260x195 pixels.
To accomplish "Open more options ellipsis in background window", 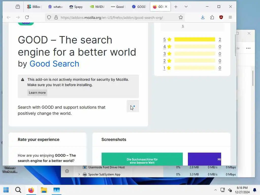I will click(x=248, y=48).
